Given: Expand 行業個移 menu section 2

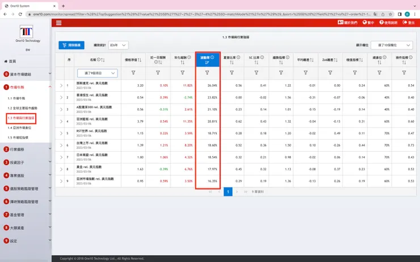Looking at the screenshot, I should point(26,149).
